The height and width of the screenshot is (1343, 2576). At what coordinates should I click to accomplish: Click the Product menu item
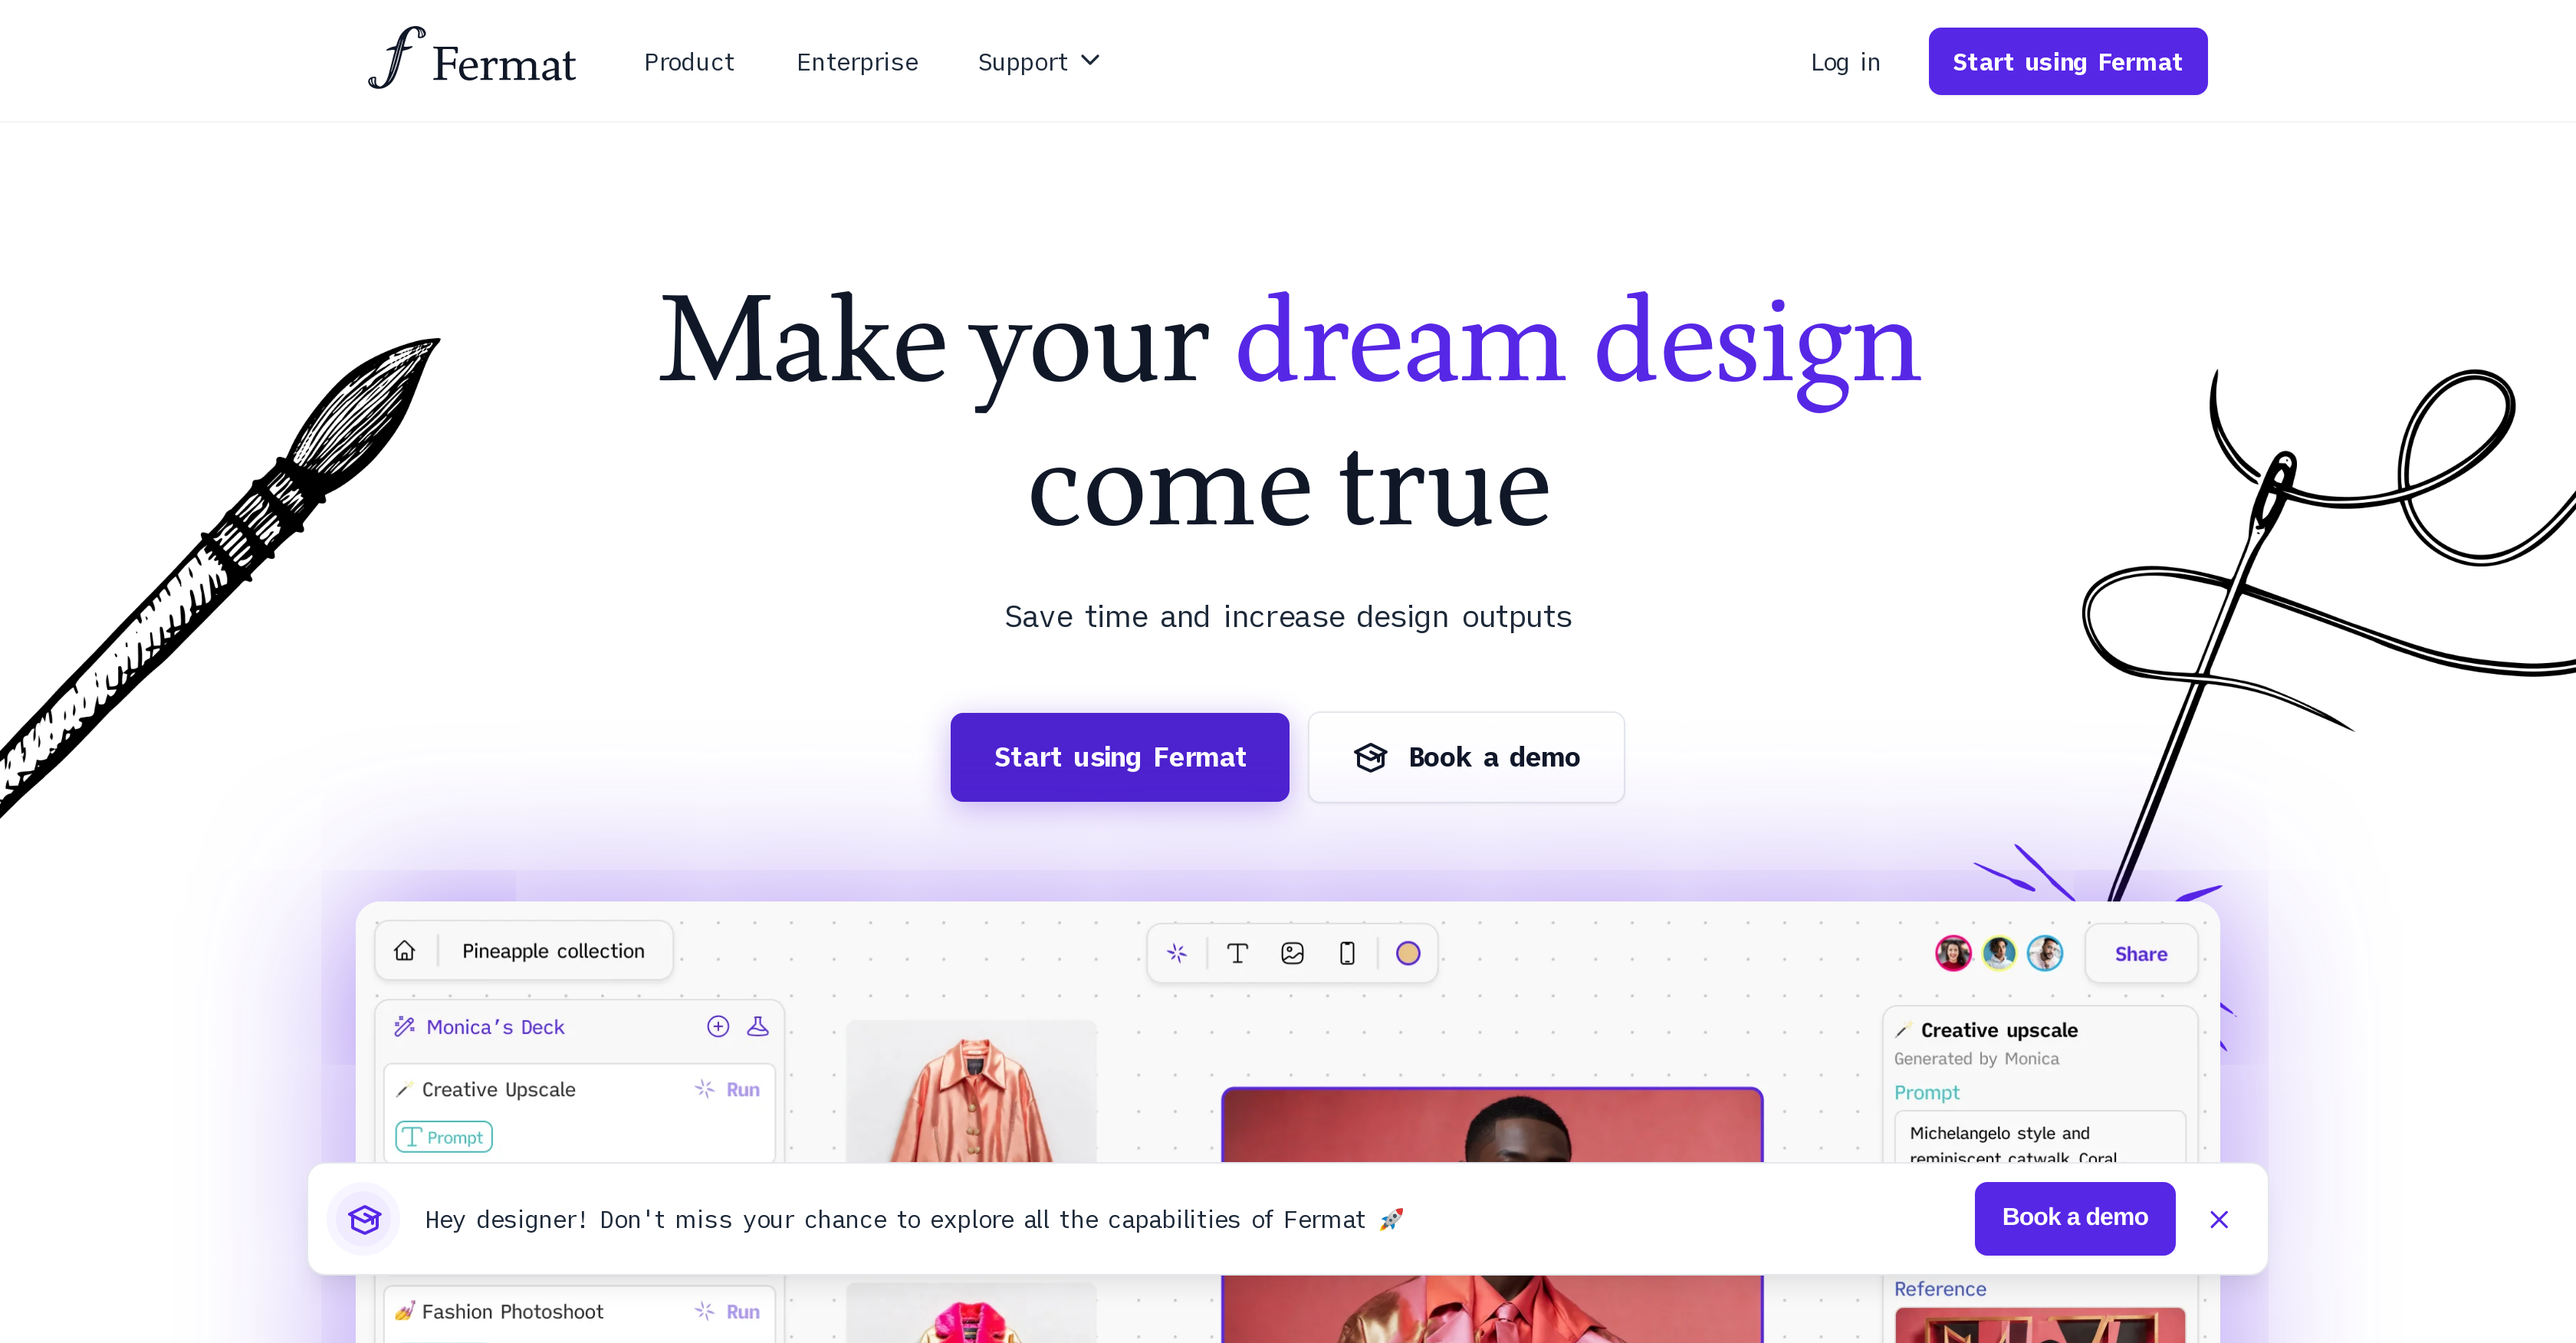690,61
